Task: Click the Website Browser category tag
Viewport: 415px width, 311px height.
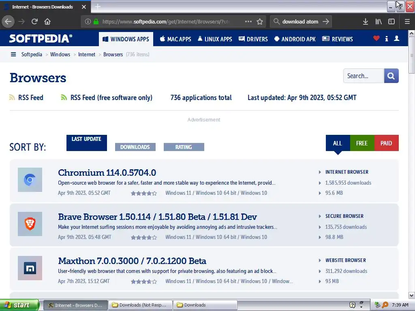Action: [x=346, y=260]
